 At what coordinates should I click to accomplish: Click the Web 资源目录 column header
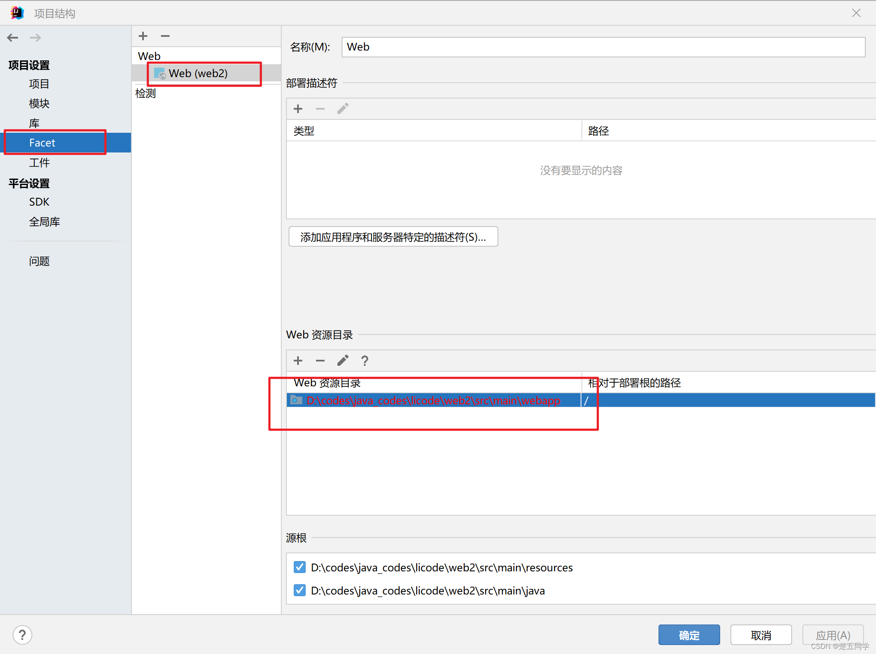coord(434,383)
